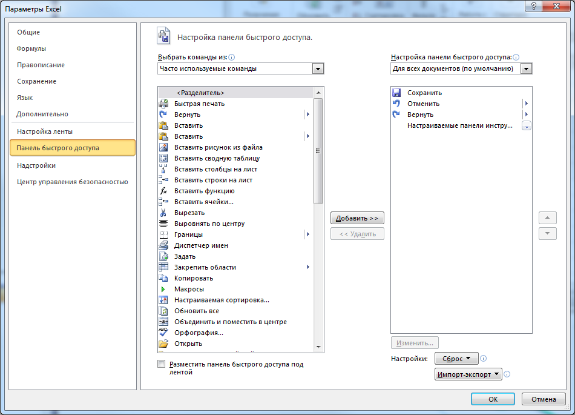Screen dimensions: 575x415
Task: Expand the arrow next to 'Закрепить области'
Action: click(307, 267)
